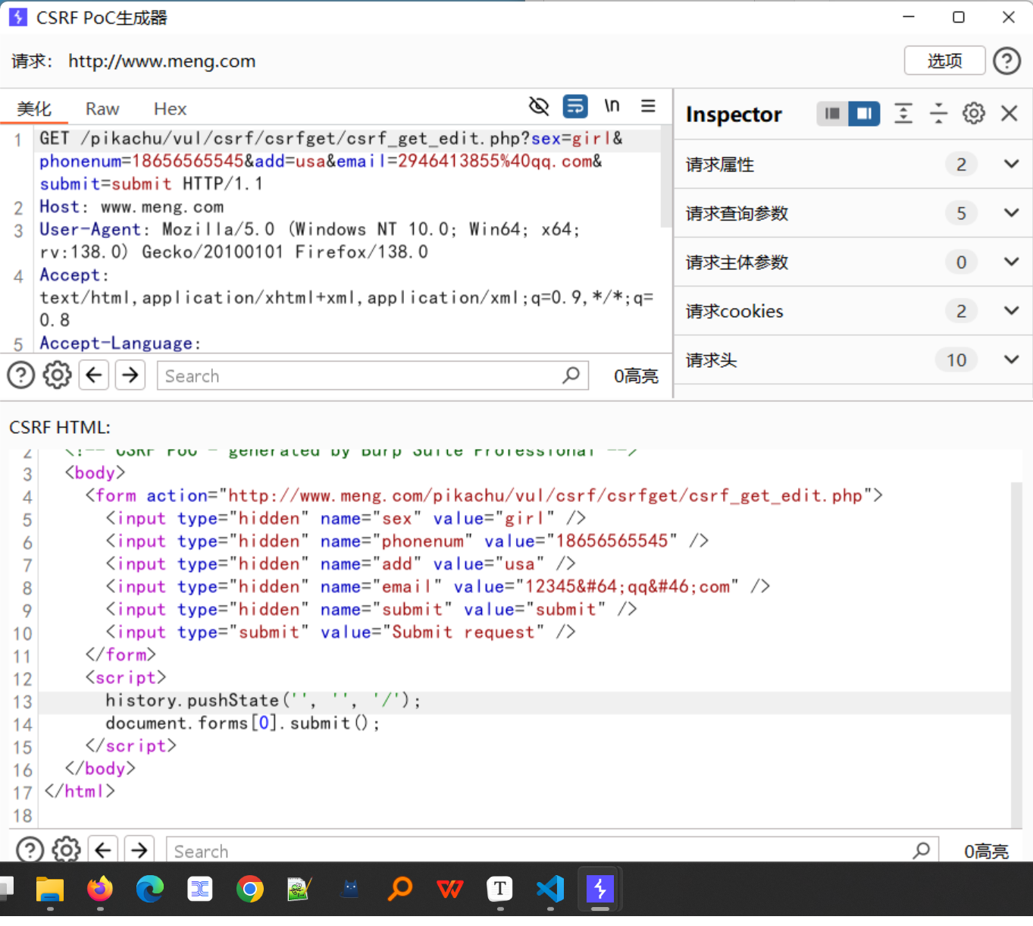Open Burp Suite from the taskbar
Image resolution: width=1033 pixels, height=926 pixels.
point(599,889)
